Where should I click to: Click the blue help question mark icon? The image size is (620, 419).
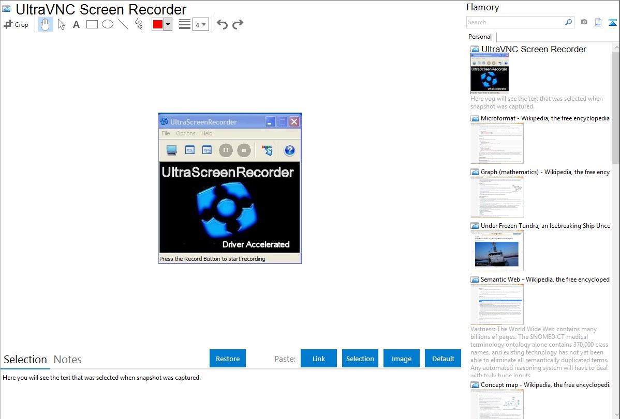[289, 150]
